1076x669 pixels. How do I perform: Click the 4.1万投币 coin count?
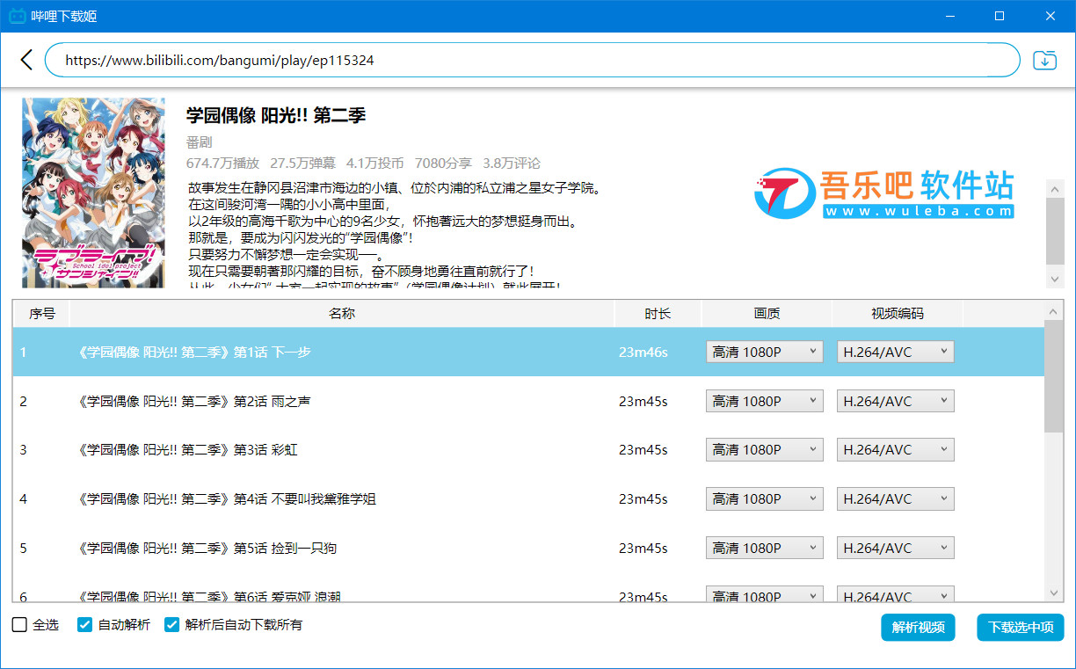click(x=375, y=164)
